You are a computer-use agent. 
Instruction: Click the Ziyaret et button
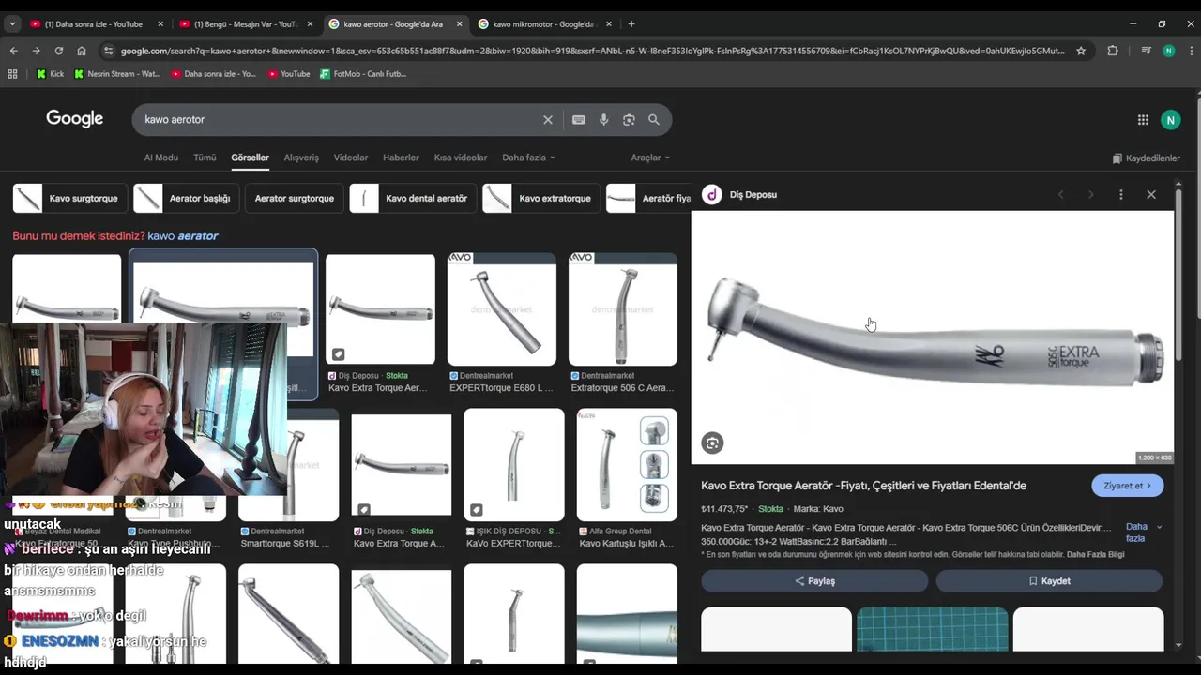pos(1128,486)
